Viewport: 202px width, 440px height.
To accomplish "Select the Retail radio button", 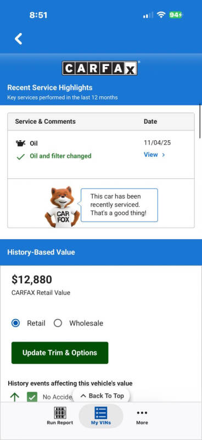I will pyautogui.click(x=16, y=323).
